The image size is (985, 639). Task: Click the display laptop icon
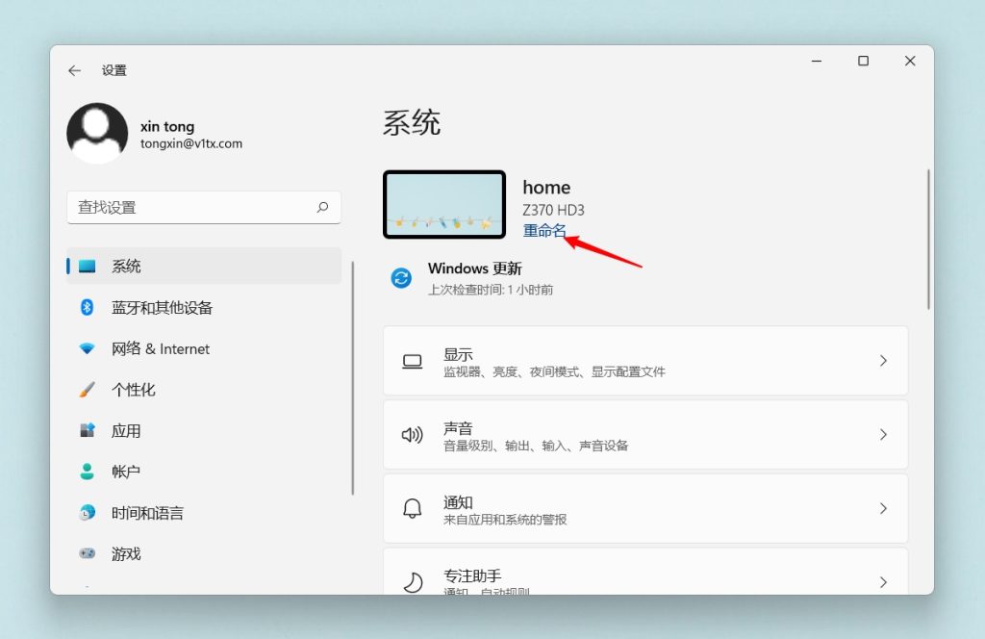click(x=412, y=361)
